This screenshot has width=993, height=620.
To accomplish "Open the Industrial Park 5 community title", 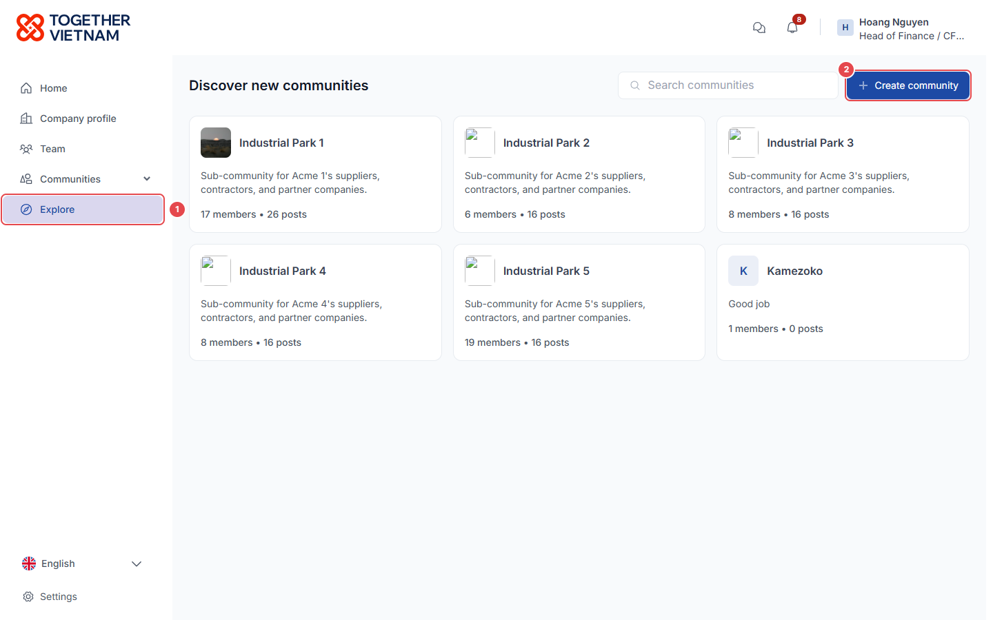I will pyautogui.click(x=546, y=271).
